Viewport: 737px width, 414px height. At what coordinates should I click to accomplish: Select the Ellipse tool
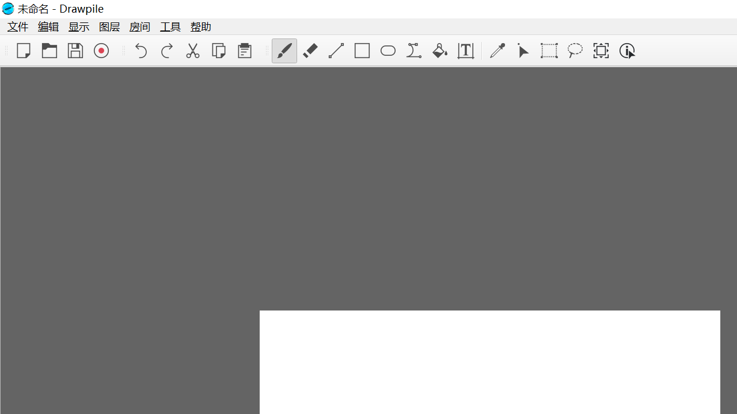tap(388, 51)
